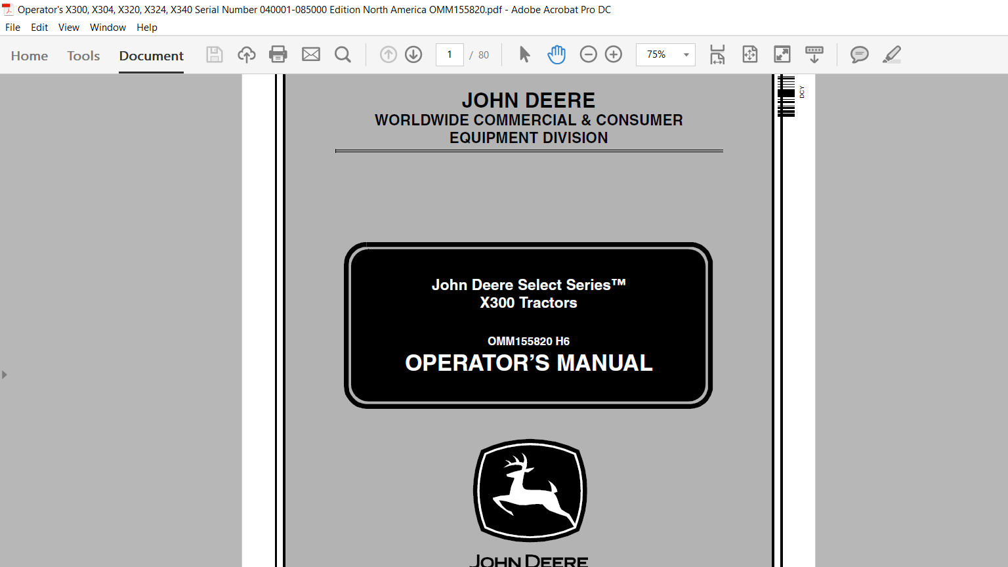The image size is (1008, 567).
Task: Zoom out with minus button
Action: 589,54
